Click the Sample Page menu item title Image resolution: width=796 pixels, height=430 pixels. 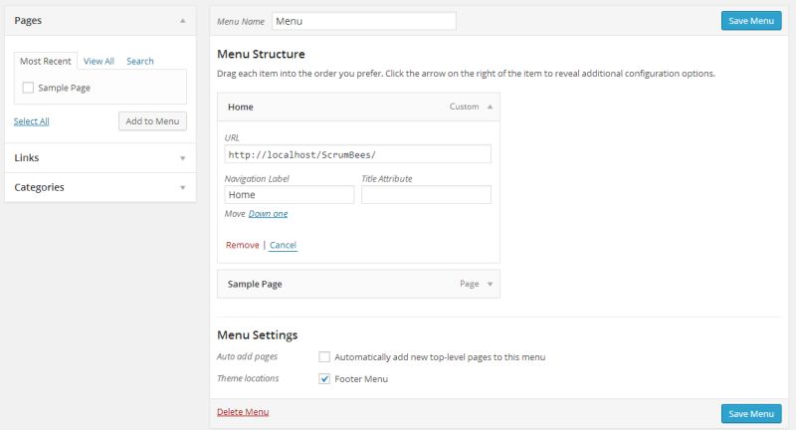[x=255, y=285]
